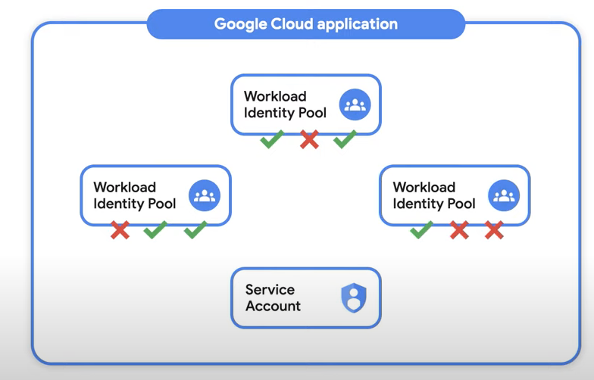This screenshot has width=594, height=380.
Task: Click first green check under pool above Service Account
Action: [272, 139]
